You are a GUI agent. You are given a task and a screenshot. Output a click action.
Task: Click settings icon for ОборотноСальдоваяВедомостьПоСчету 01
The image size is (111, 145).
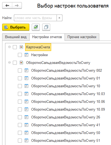26,78
